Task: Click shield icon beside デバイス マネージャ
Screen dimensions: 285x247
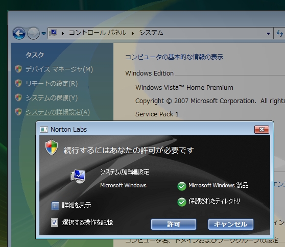Action: coord(18,69)
